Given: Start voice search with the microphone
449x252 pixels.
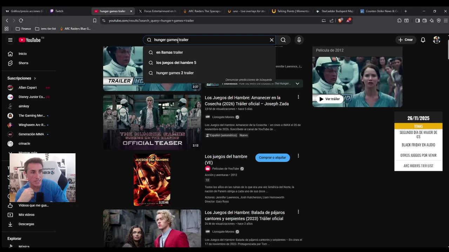Looking at the screenshot, I should click(299, 40).
